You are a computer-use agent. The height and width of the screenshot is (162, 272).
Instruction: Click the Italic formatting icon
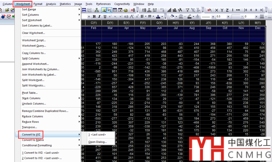point(99,17)
